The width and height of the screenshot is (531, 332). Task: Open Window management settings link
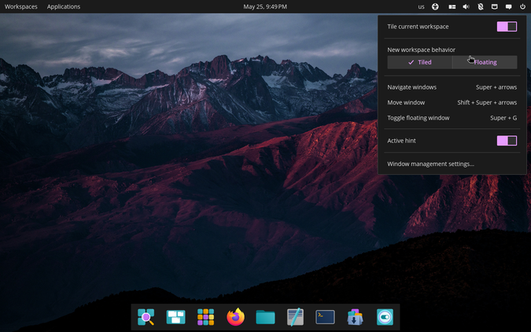[x=430, y=164]
